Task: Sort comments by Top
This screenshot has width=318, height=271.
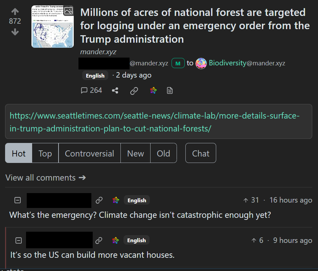Action: click(x=45, y=153)
